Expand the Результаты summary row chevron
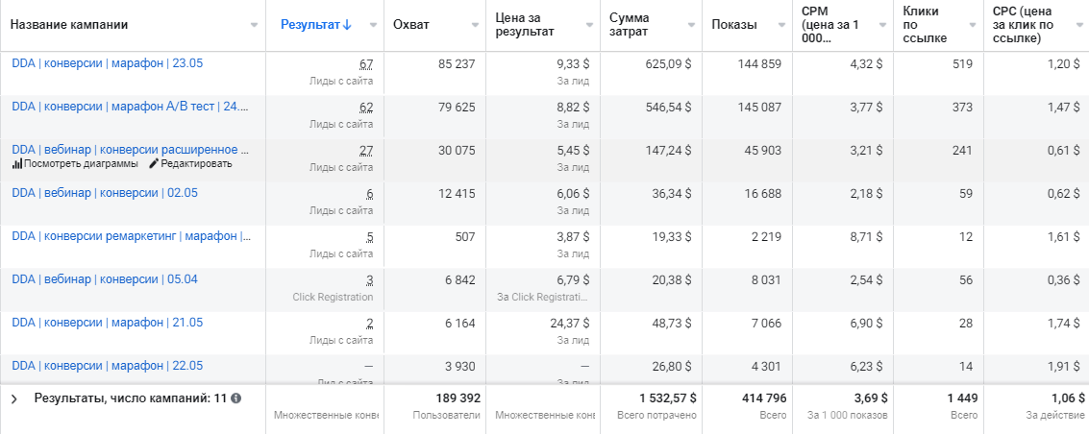 (x=14, y=398)
